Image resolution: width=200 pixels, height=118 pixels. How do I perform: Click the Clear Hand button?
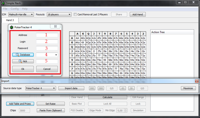77,97
